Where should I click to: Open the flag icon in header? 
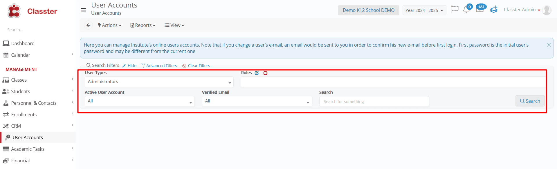[x=455, y=10]
